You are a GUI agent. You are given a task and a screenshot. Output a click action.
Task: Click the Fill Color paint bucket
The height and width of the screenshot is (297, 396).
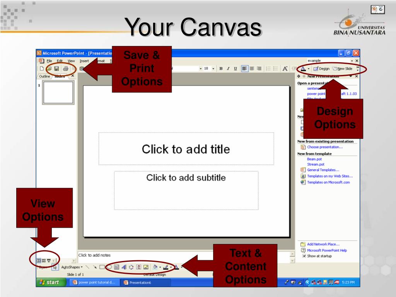[x=155, y=267]
